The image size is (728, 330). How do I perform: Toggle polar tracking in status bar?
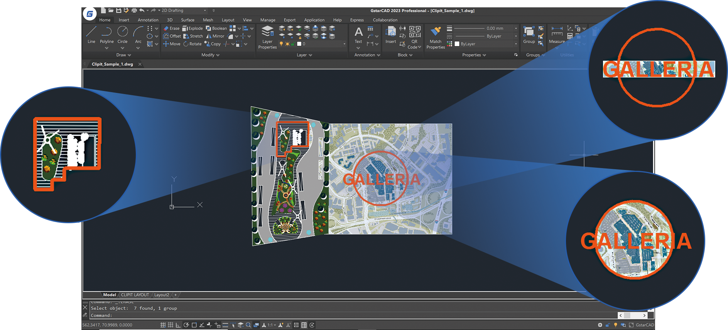click(186, 325)
